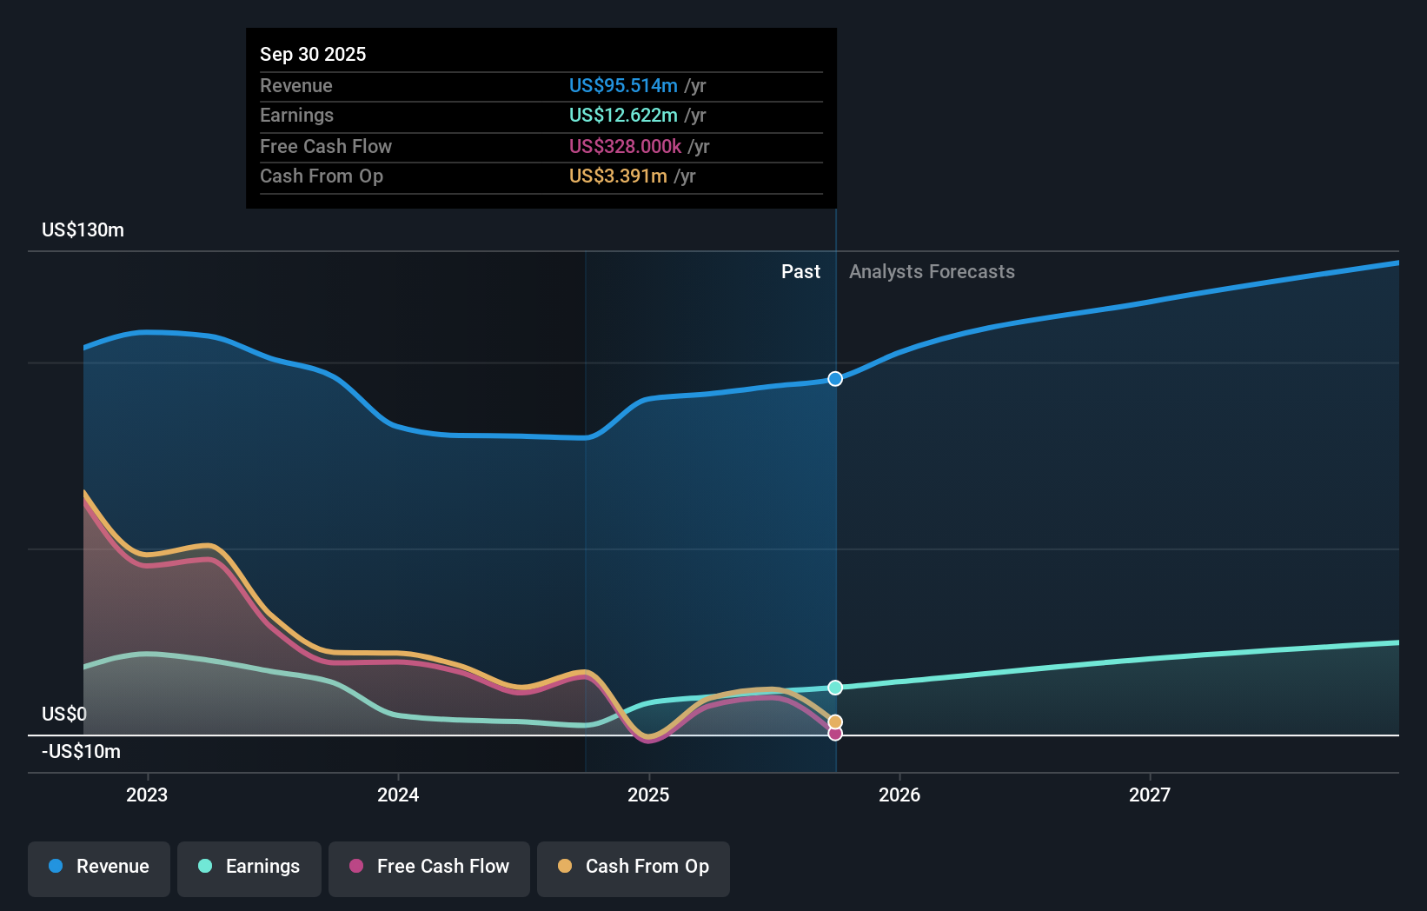Screen dimensions: 1427x911
Task: Select the pink Free Cash Flow legend dot
Action: pos(356,867)
